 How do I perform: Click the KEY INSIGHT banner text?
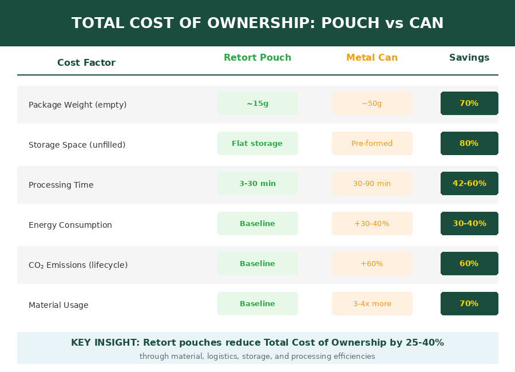[257, 343]
